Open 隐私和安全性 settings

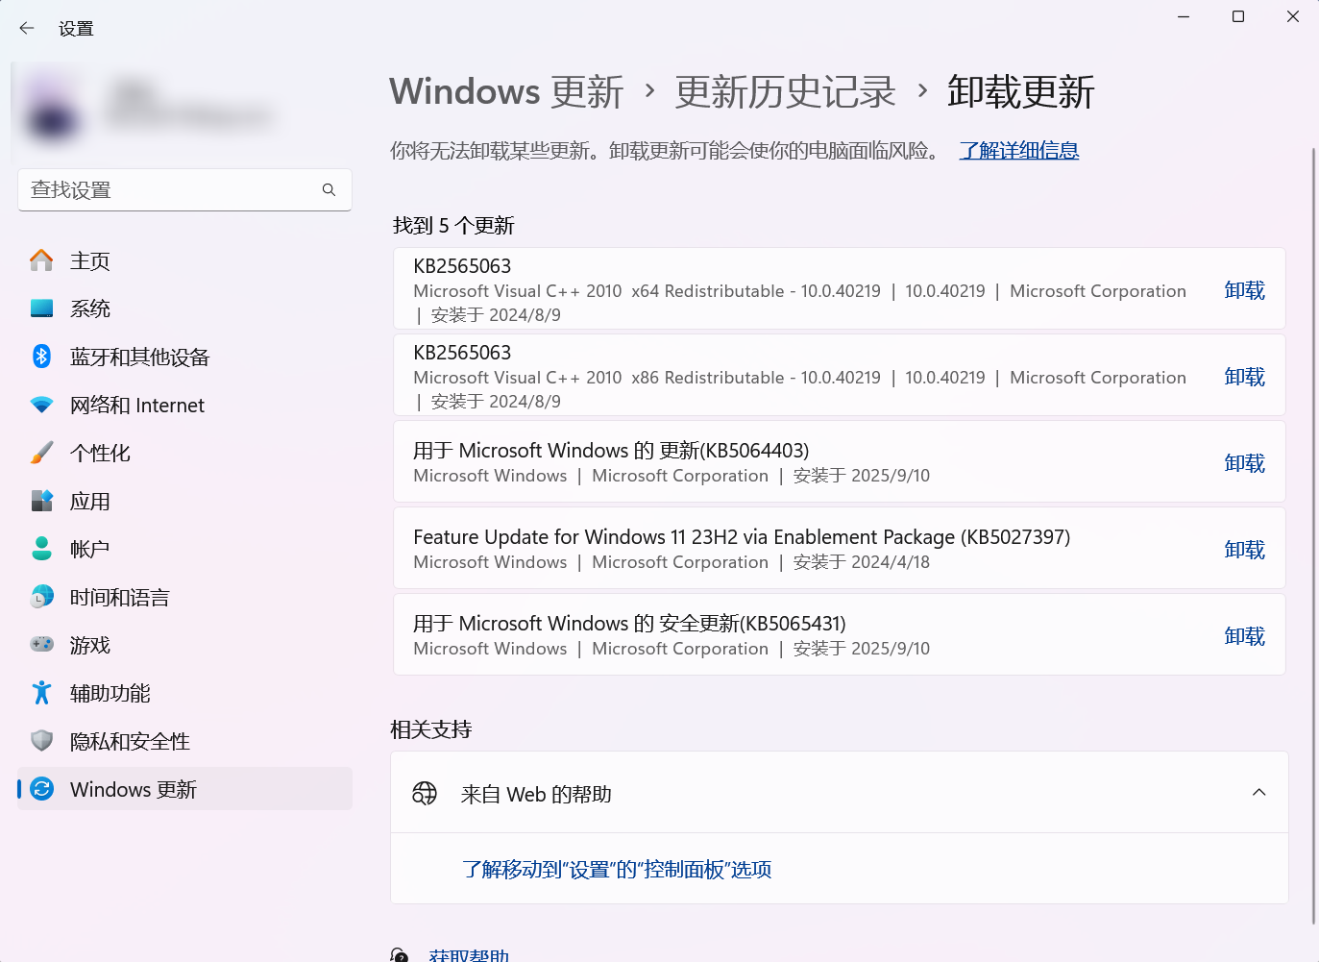184,741
